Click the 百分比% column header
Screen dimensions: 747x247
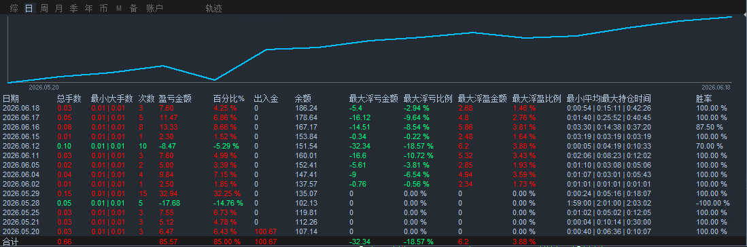pos(228,98)
